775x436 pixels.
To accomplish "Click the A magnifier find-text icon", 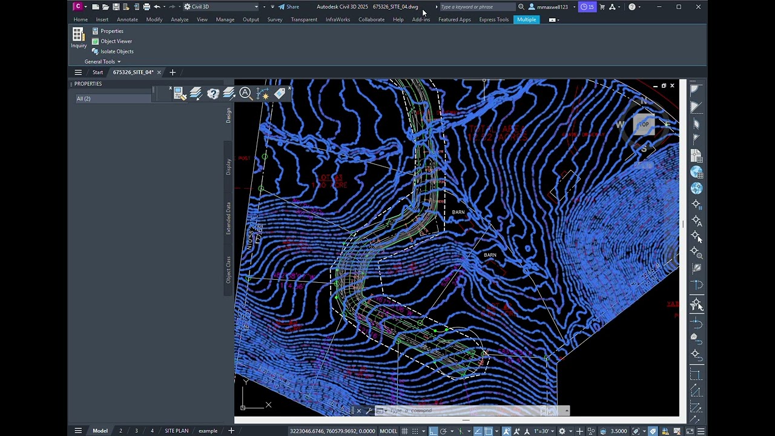I will tap(245, 93).
